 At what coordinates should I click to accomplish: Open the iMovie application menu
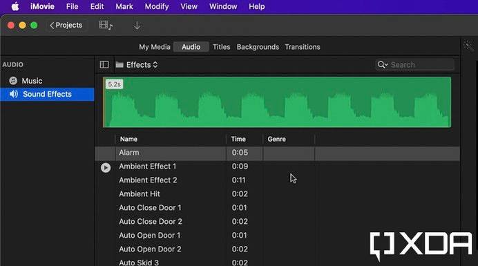42,6
